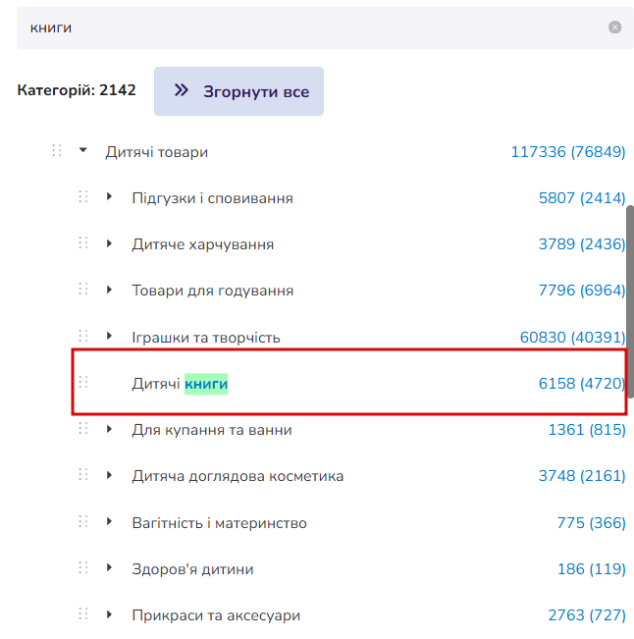Click the 'Згорнути все' button
Image resolution: width=634 pixels, height=639 pixels.
(x=238, y=91)
